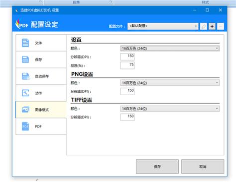Open the TIFF设置 颜色 dropdown
236x182 pixels.
(x=170, y=109)
